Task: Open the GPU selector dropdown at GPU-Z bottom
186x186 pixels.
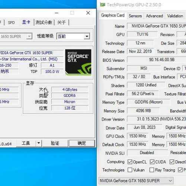Action: tap(136, 181)
